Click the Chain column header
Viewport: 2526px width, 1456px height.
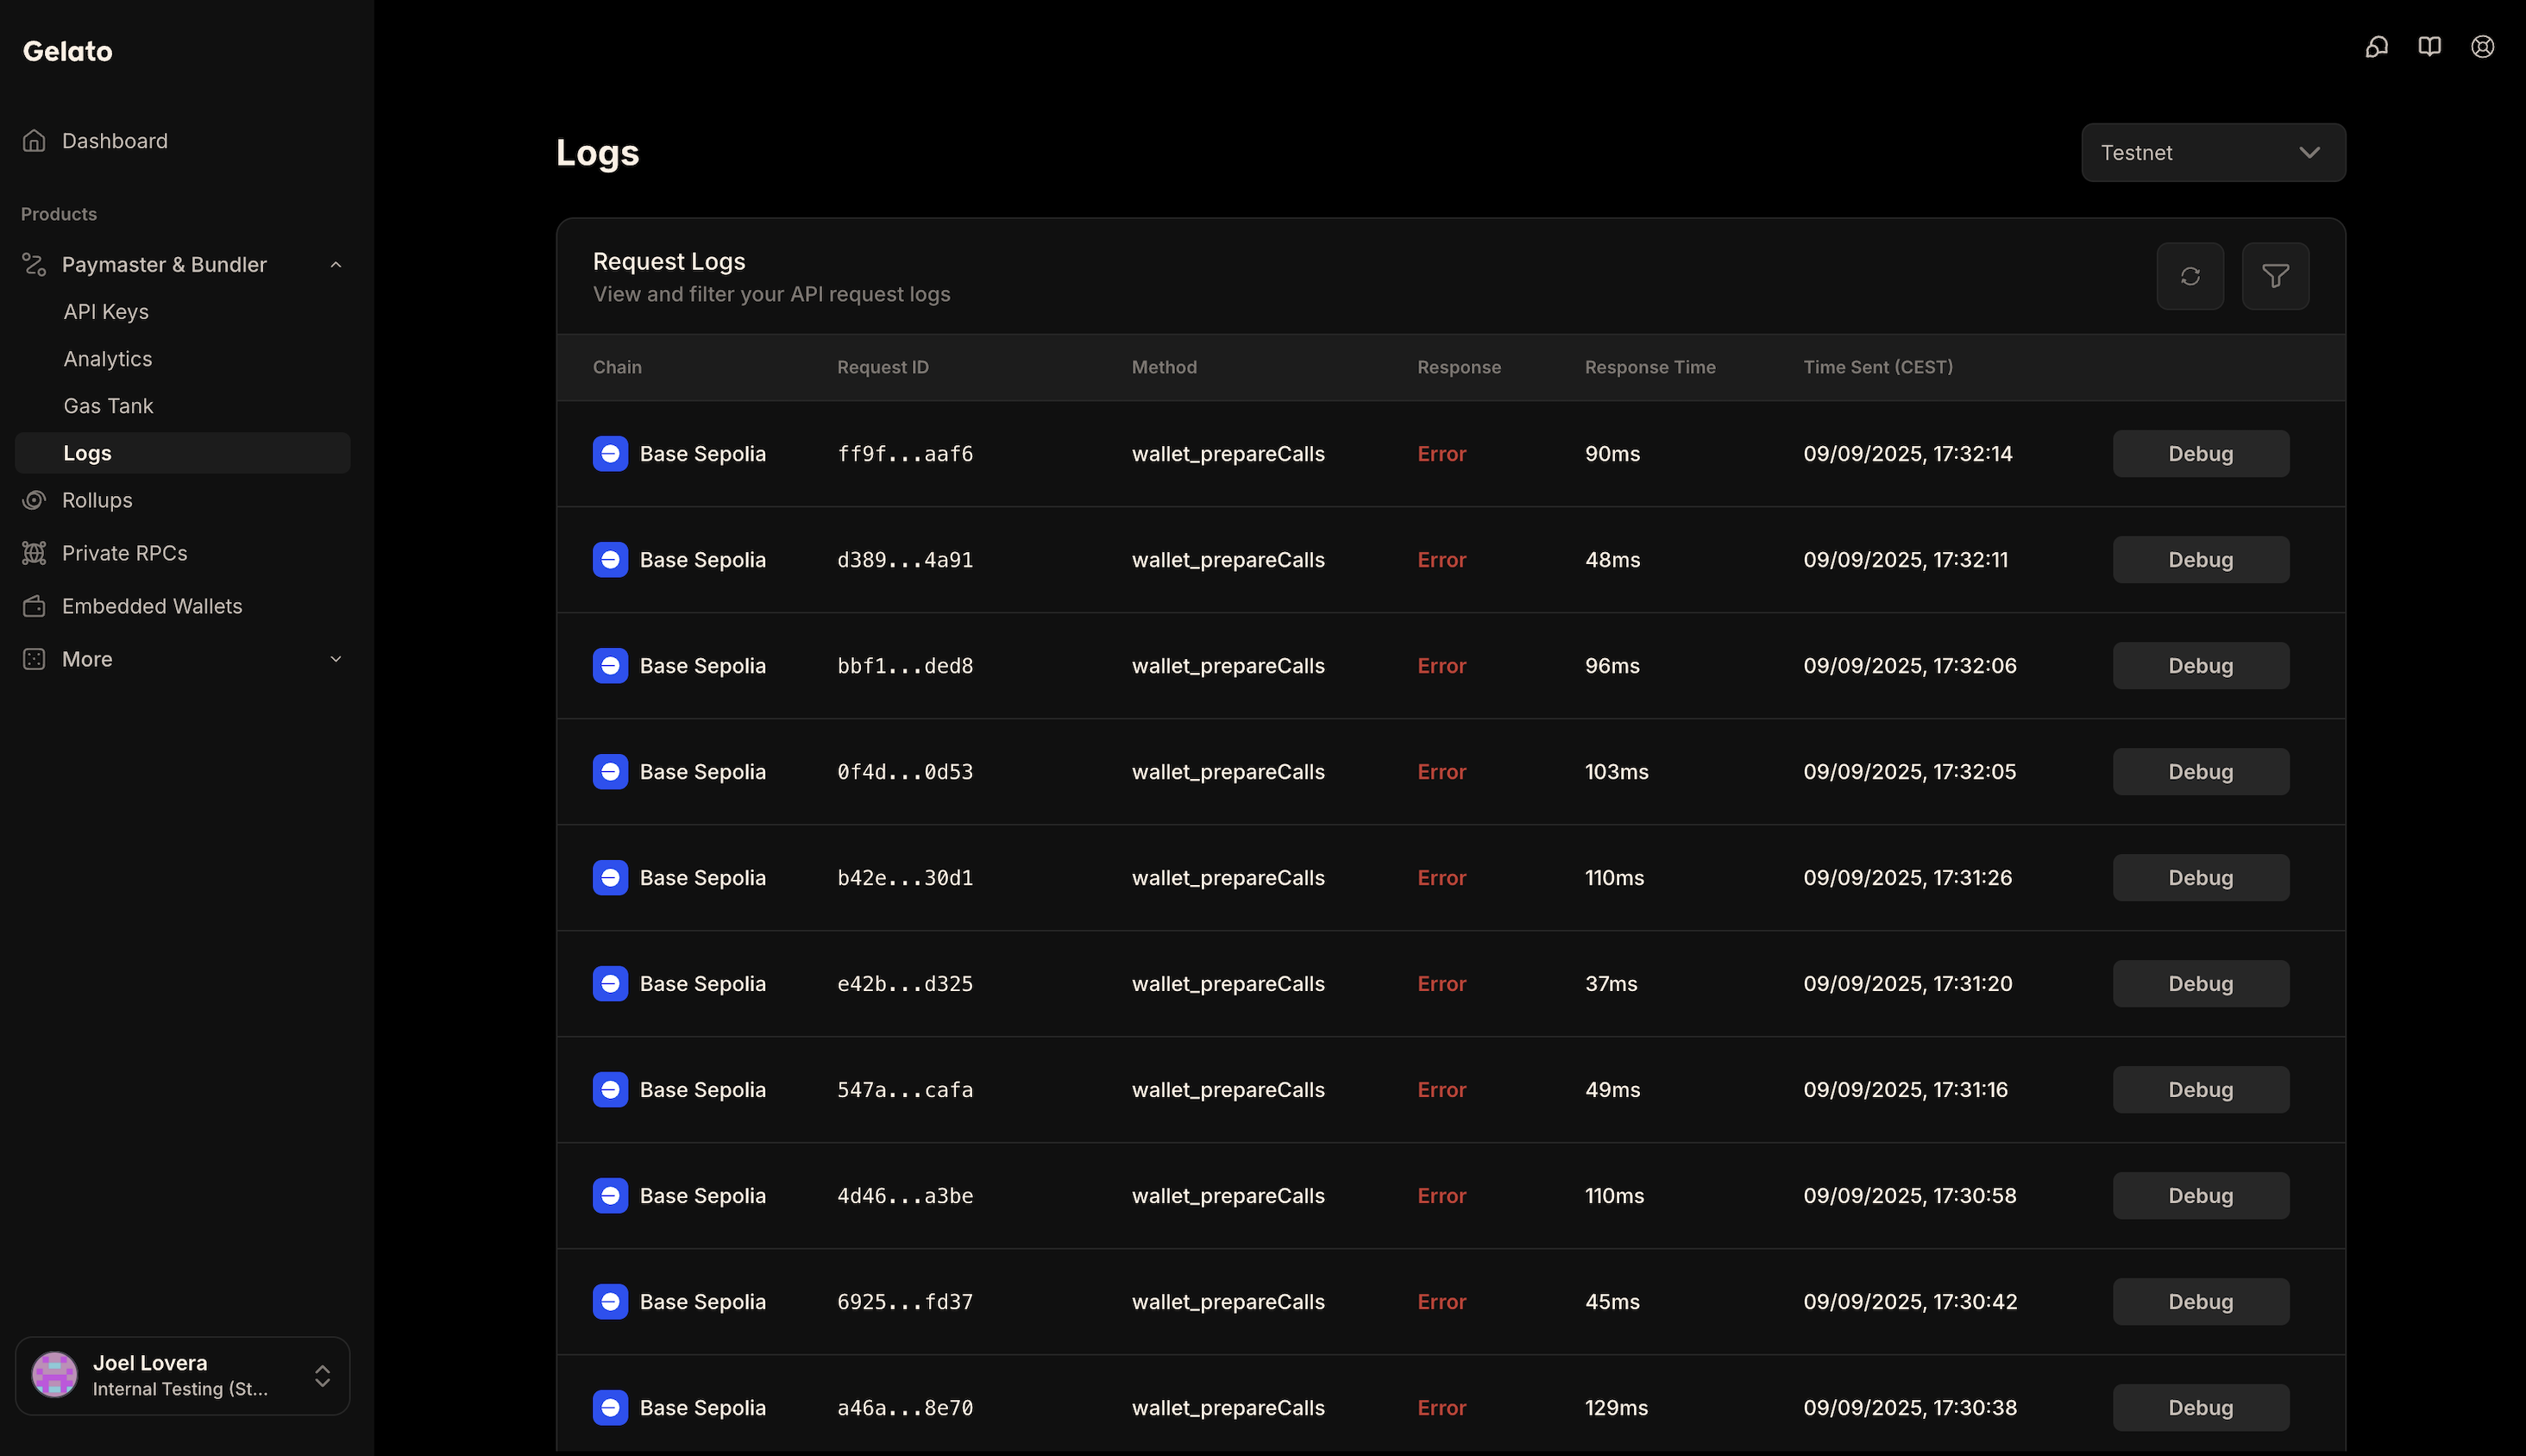pos(617,367)
